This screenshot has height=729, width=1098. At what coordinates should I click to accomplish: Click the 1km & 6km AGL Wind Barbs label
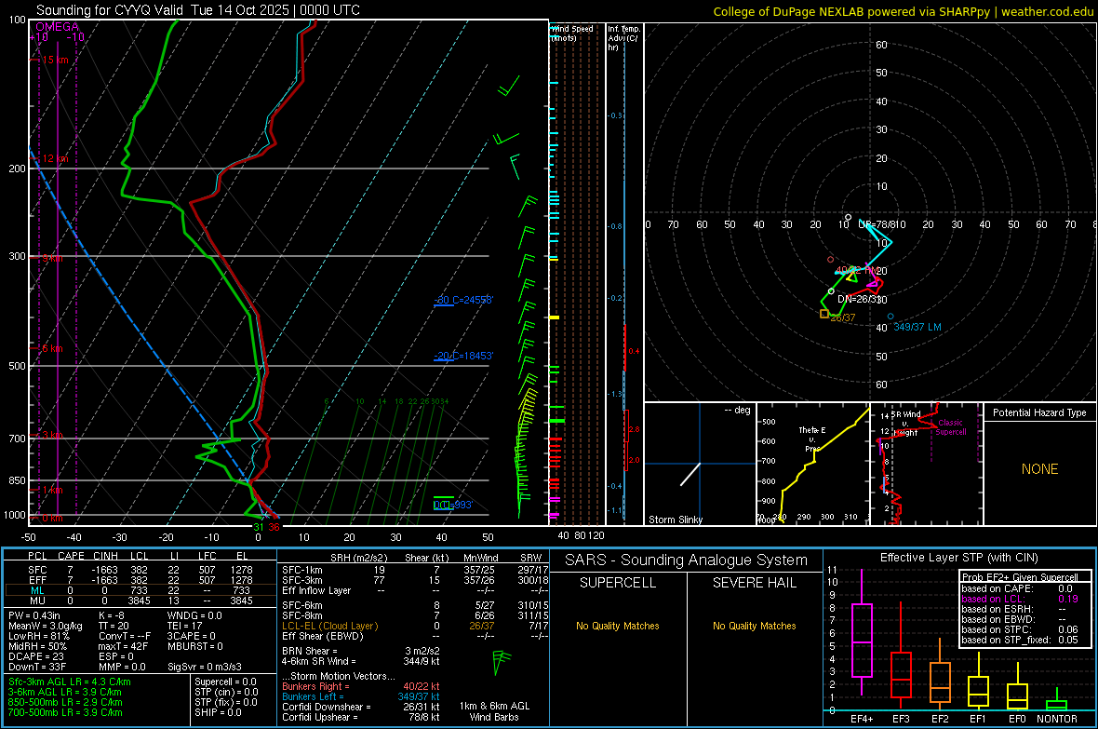coord(494,711)
